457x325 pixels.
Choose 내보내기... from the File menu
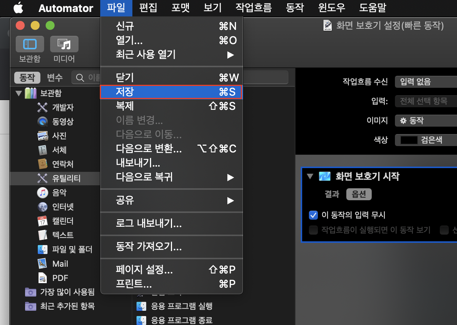tap(172, 163)
